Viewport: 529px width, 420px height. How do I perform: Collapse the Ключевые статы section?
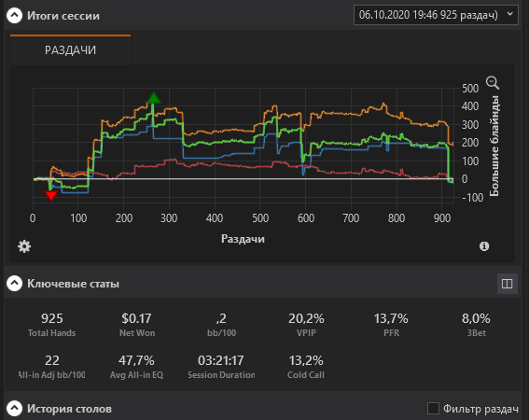pyautogui.click(x=15, y=284)
